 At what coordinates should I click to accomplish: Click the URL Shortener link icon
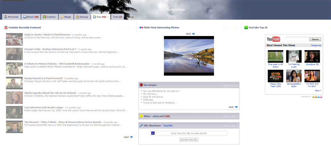click(141, 125)
